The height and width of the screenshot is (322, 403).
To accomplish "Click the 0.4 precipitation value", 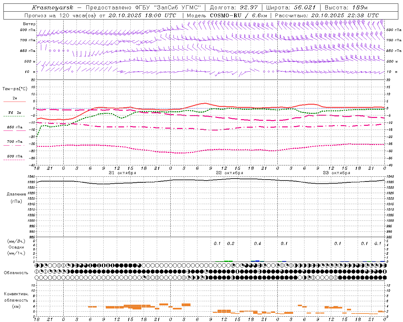I will coord(258,243).
